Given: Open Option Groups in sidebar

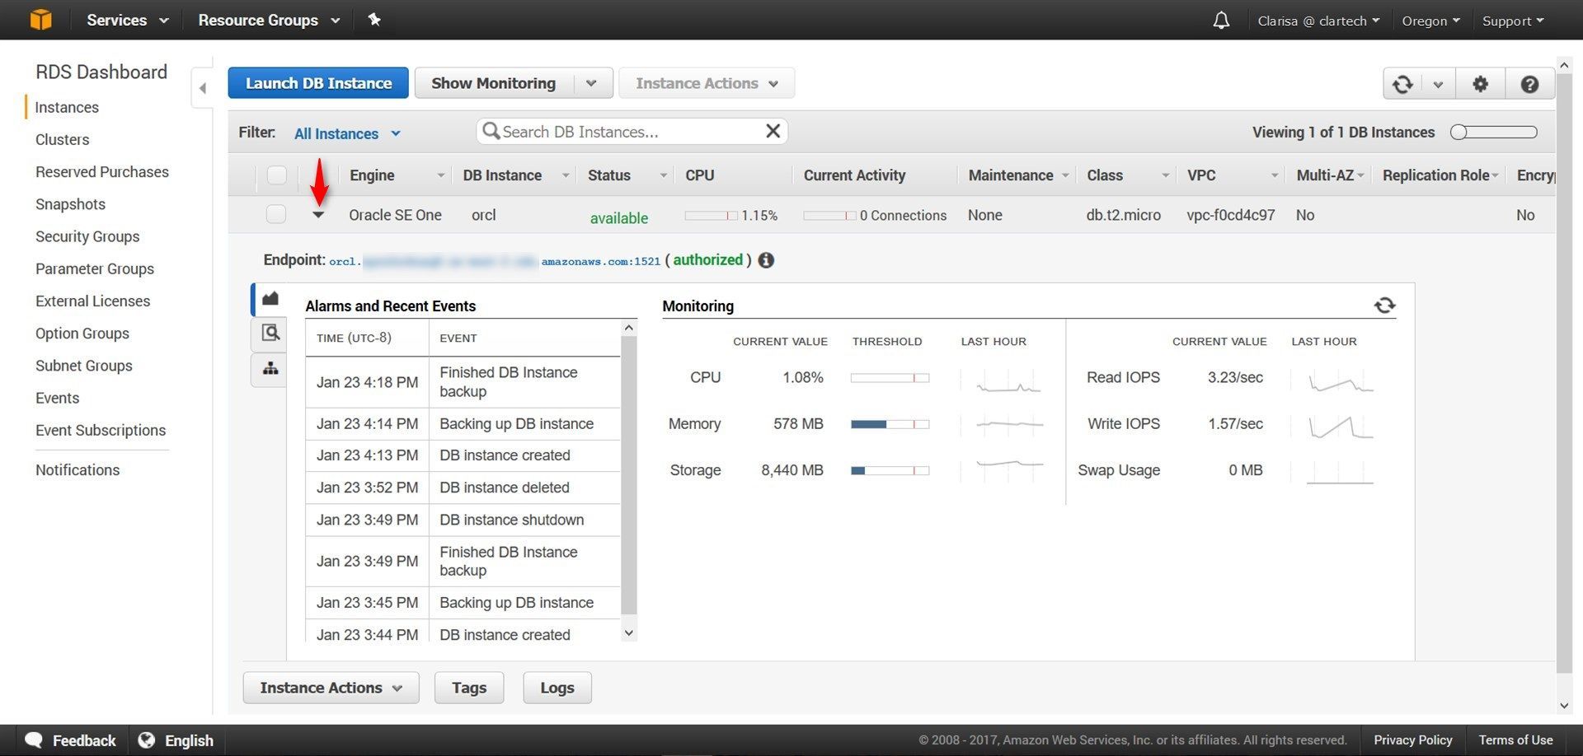Looking at the screenshot, I should tap(82, 334).
